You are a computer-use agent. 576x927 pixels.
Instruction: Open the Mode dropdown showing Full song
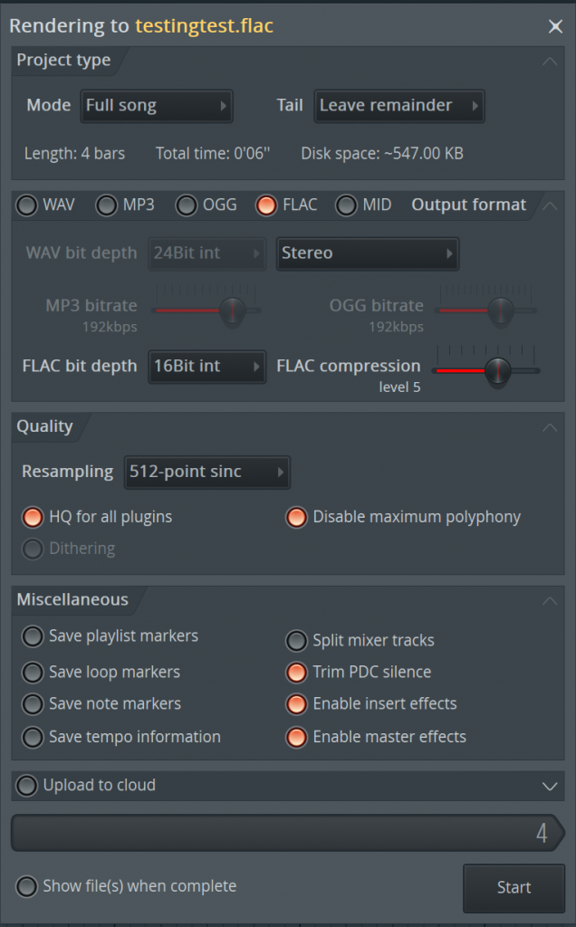pyautogui.click(x=157, y=106)
